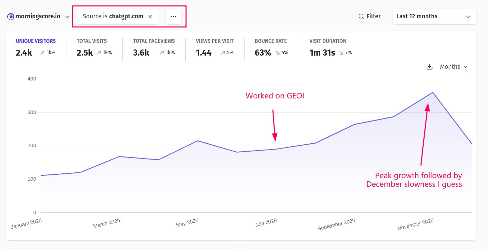
Task: Switch to the Total Visits metric
Action: point(92,41)
